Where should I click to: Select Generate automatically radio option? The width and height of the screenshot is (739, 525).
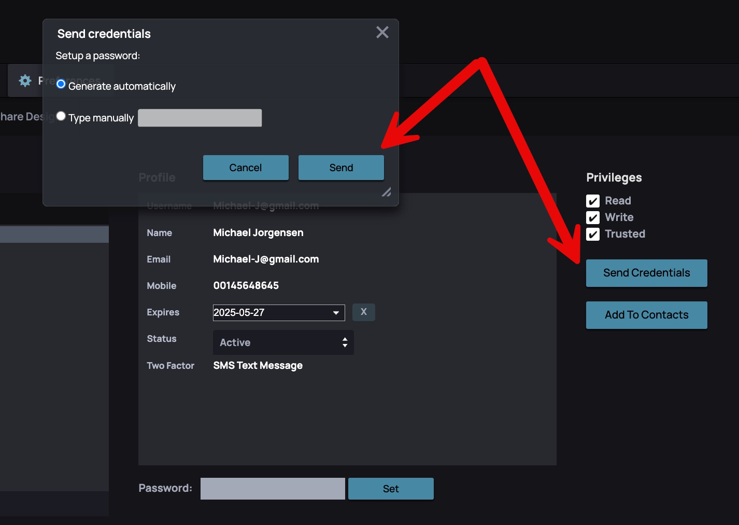61,84
